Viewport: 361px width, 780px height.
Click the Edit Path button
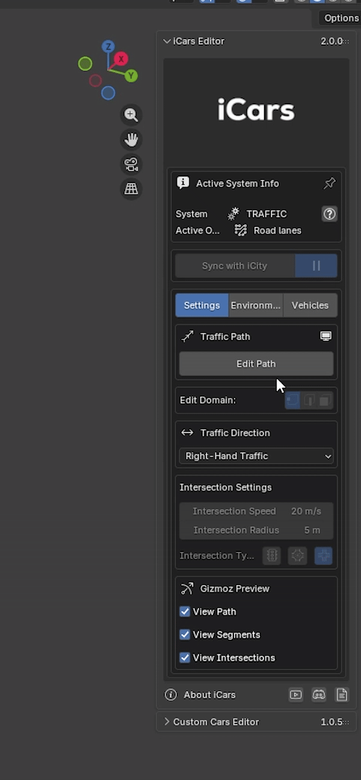pos(256,364)
